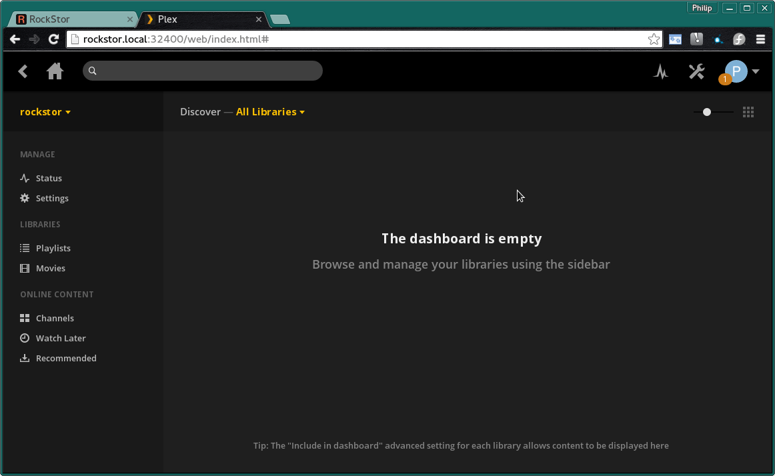This screenshot has width=775, height=476.
Task: Select the Plex browser tab
Action: tap(203, 19)
